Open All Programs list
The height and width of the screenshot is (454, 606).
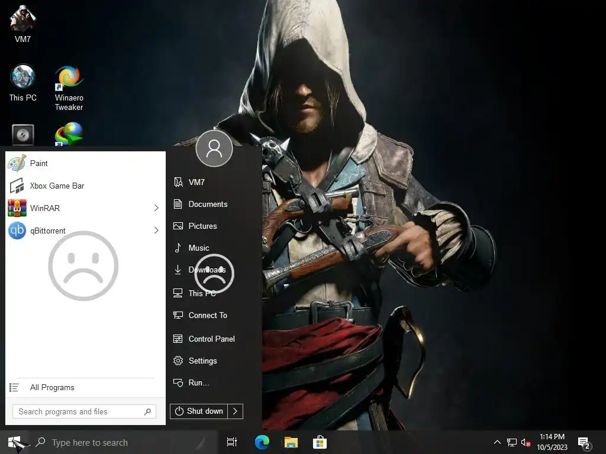(85, 387)
